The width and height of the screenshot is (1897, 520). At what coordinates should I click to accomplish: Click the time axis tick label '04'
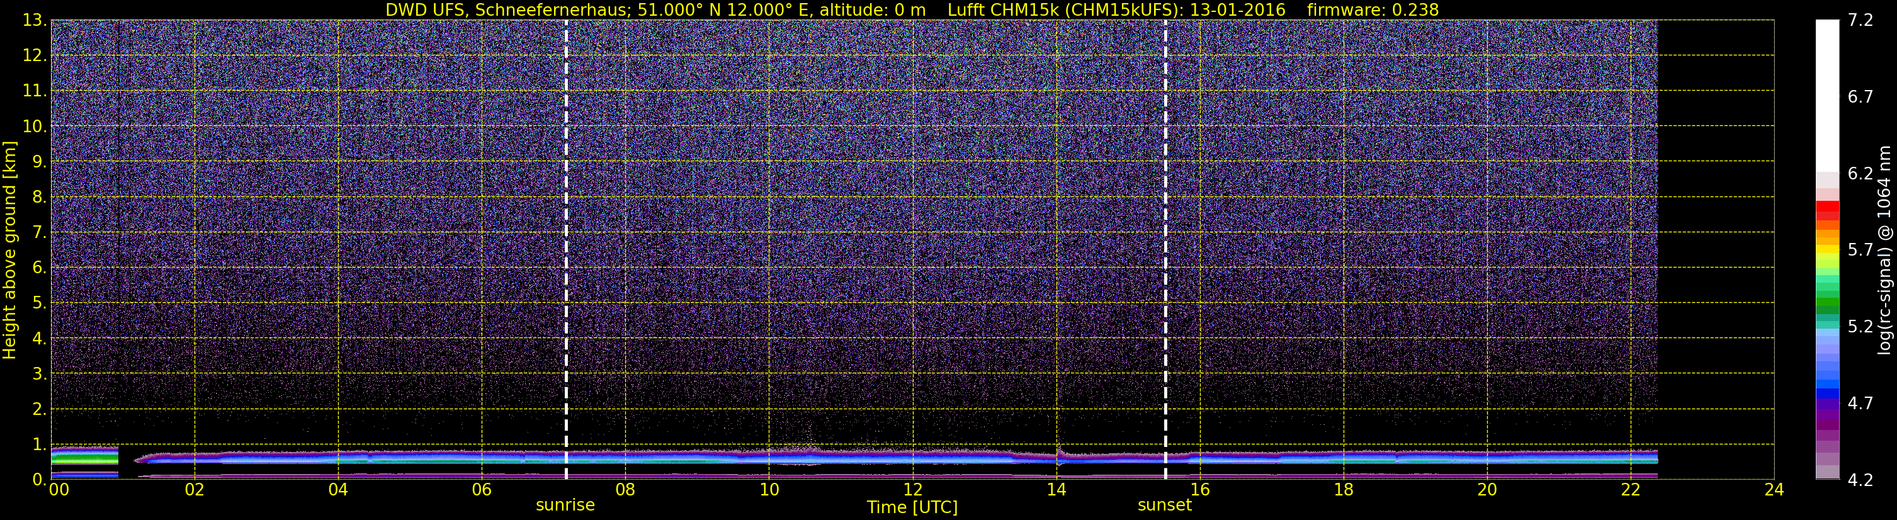(x=338, y=490)
